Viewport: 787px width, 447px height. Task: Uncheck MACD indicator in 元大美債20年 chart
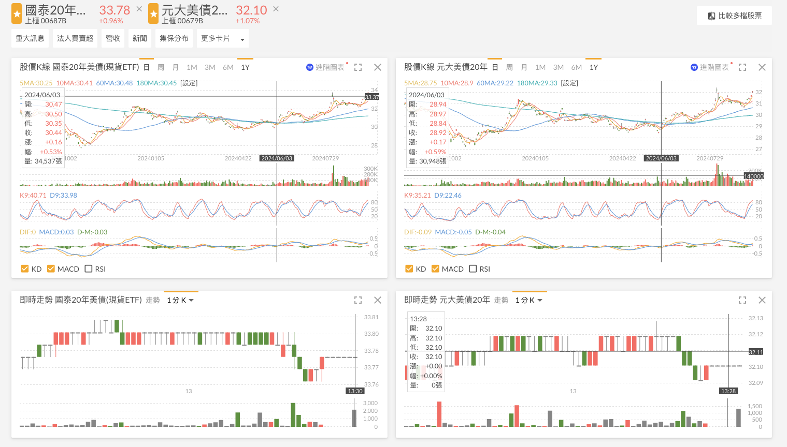[435, 269]
